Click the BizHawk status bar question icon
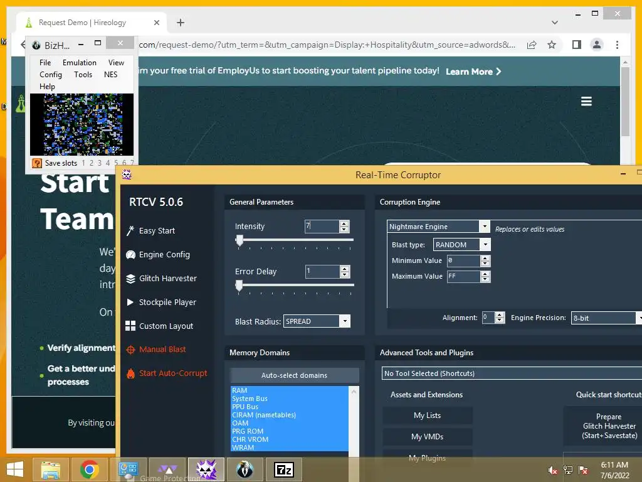 (x=37, y=163)
